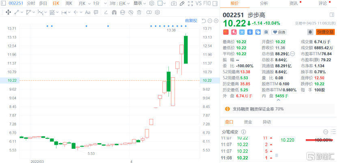Screen dimensions: 337x163
Task: Open the 评论 comments tab
Action: [x=323, y=3]
